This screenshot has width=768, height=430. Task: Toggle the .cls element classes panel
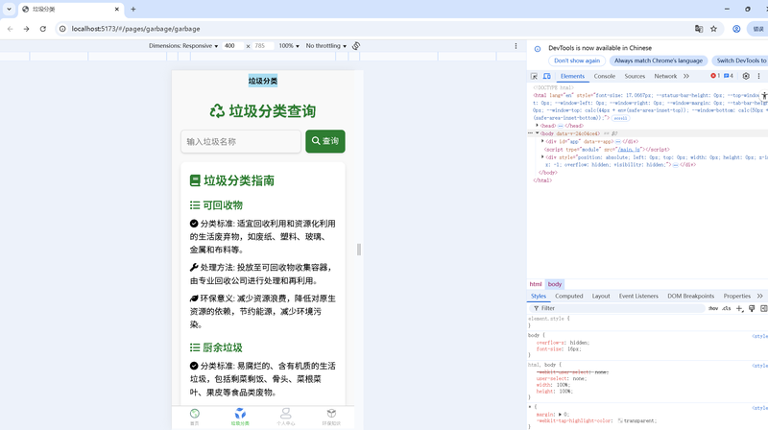(727, 308)
